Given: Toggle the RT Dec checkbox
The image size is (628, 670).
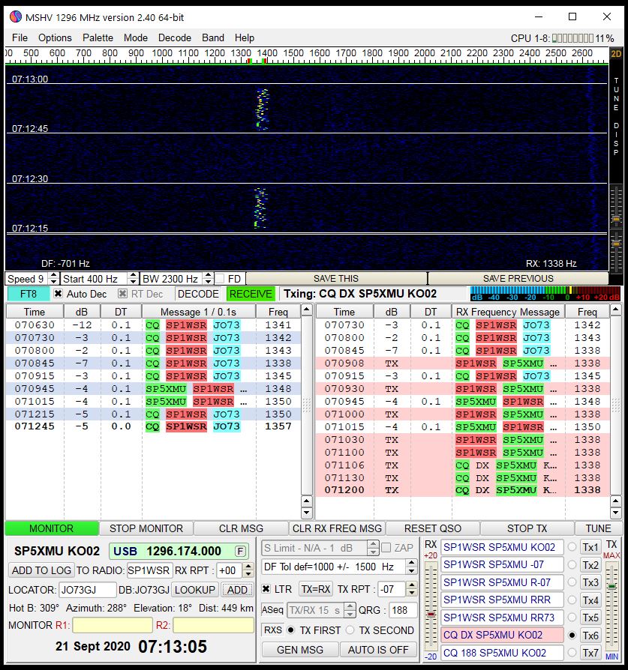Looking at the screenshot, I should pos(123,294).
